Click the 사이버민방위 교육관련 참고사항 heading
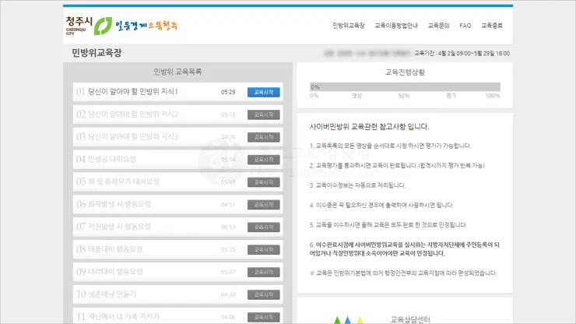 tap(369, 126)
